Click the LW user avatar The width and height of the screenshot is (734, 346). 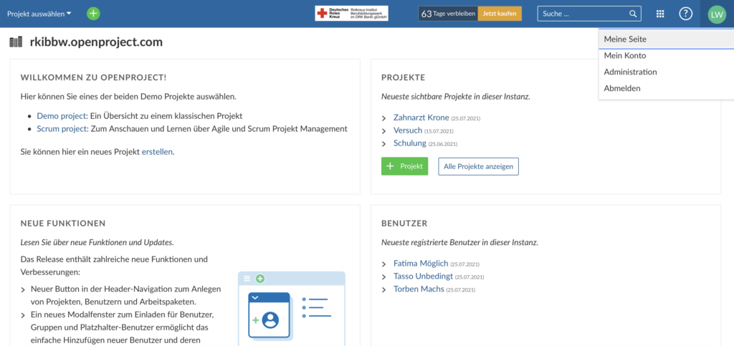(716, 14)
